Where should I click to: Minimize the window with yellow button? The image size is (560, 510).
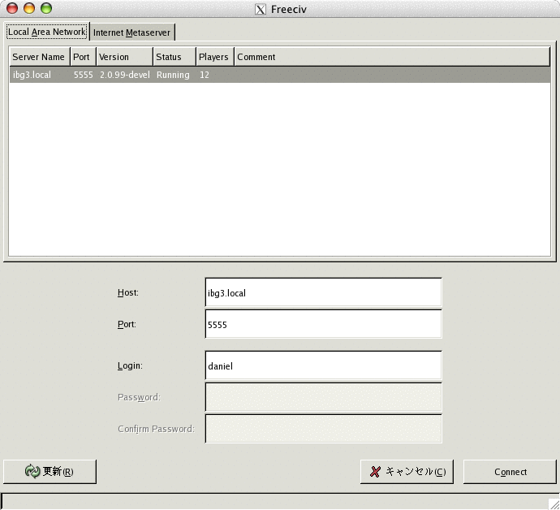(x=29, y=8)
